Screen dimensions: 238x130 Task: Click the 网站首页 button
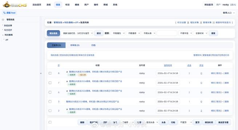coord(209,5)
